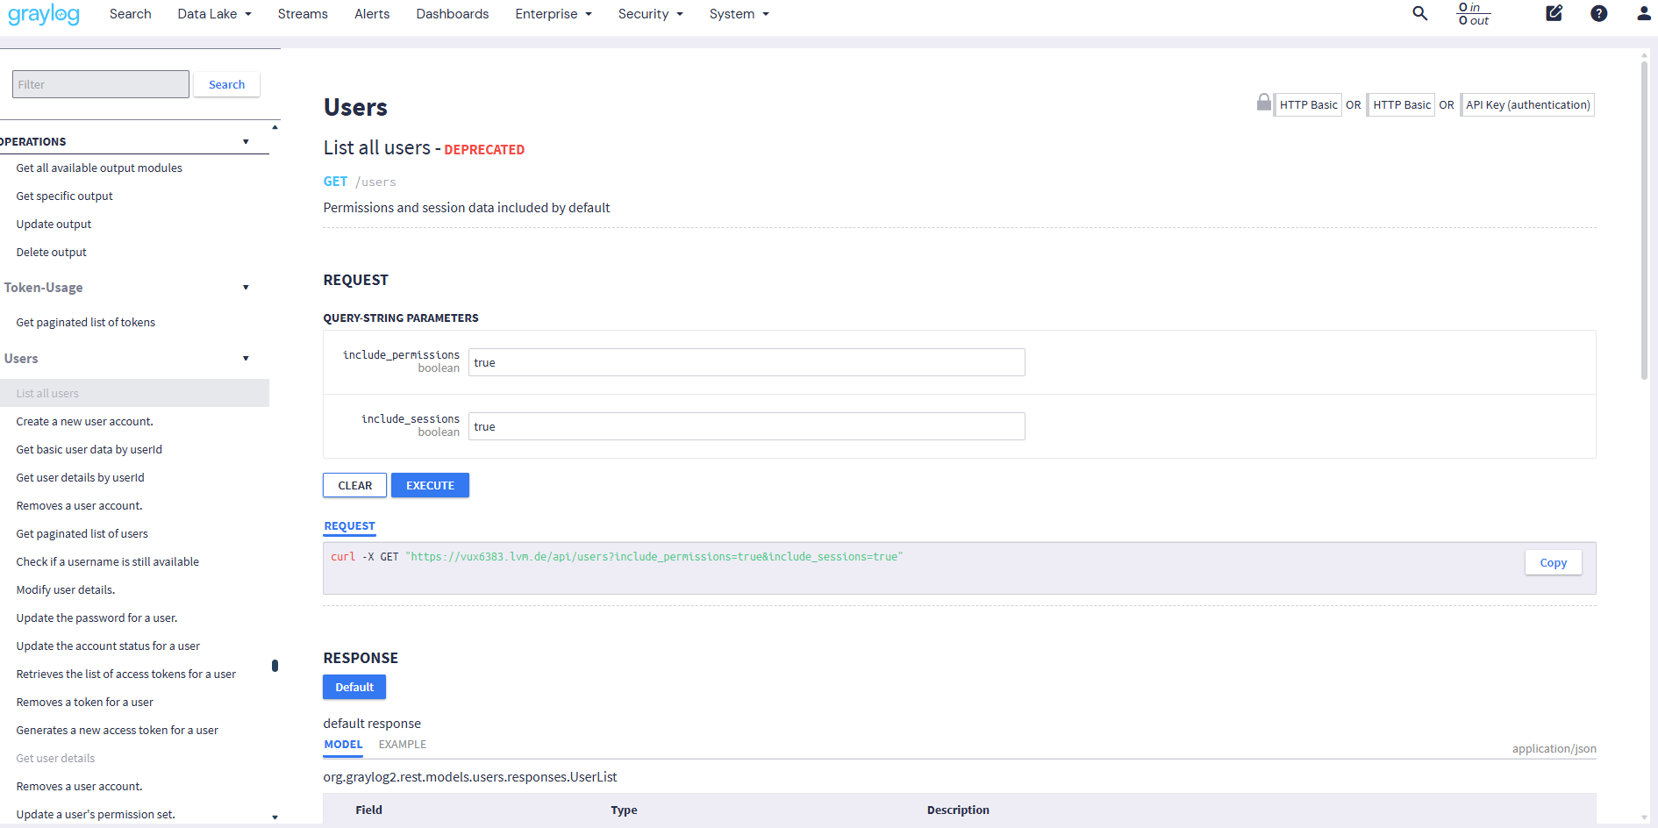Copy the curl request
This screenshot has height=828, width=1658.
(x=1553, y=563)
